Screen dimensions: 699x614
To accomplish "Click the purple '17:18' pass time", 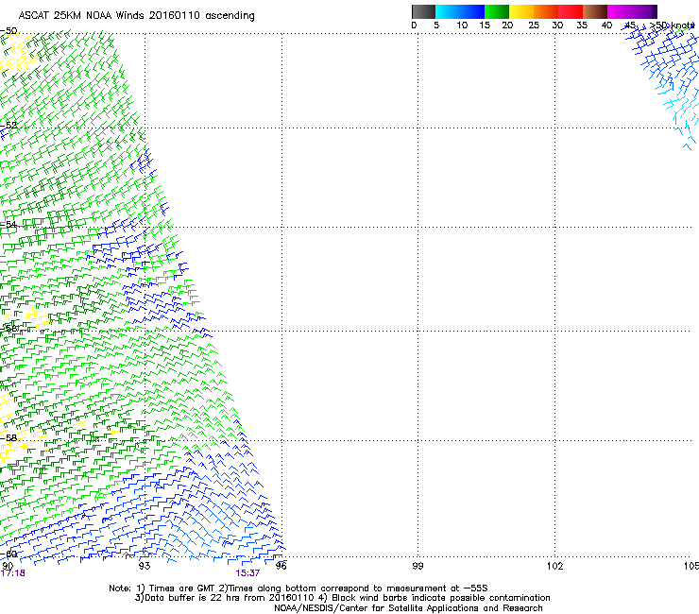I will click(x=13, y=573).
